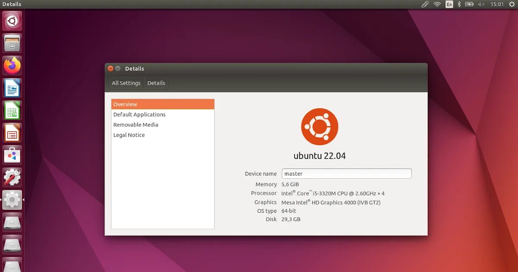Open Ubuntu Software store icon
This screenshot has width=518, height=272.
coord(12,155)
